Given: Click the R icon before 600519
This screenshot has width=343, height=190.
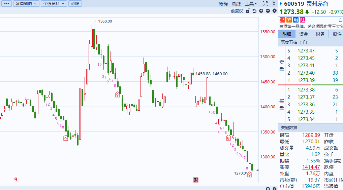Looking at the screenshot, I should click(281, 4).
